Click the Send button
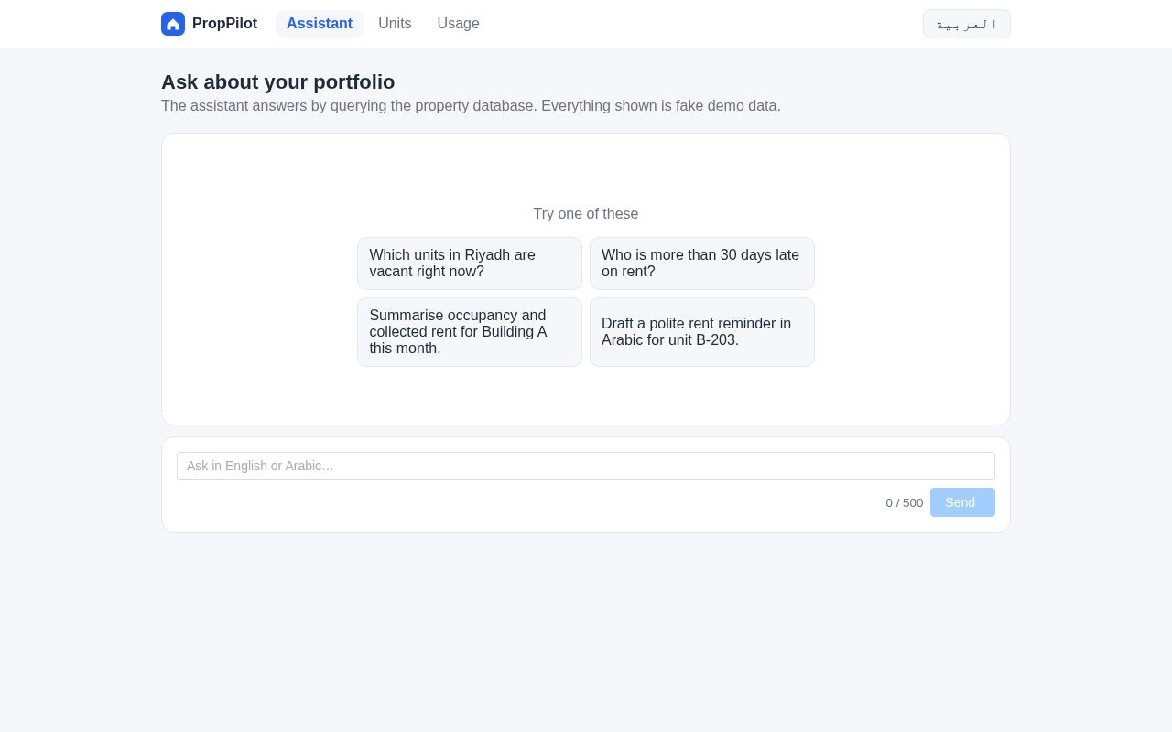The image size is (1172, 732). click(x=962, y=502)
